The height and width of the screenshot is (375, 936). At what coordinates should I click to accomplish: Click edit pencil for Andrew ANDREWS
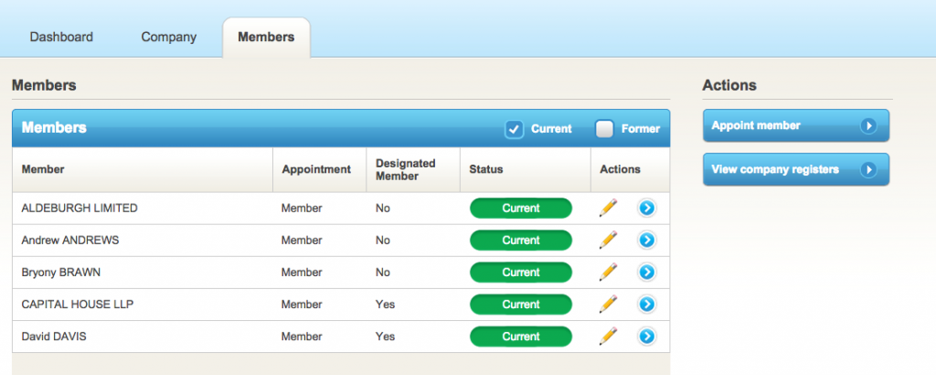(608, 241)
